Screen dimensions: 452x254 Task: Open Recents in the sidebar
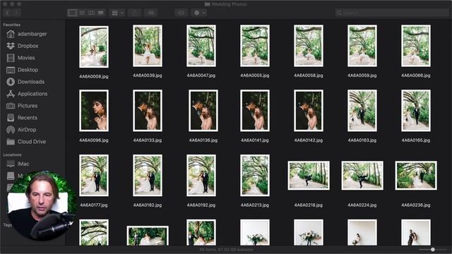pos(22,118)
